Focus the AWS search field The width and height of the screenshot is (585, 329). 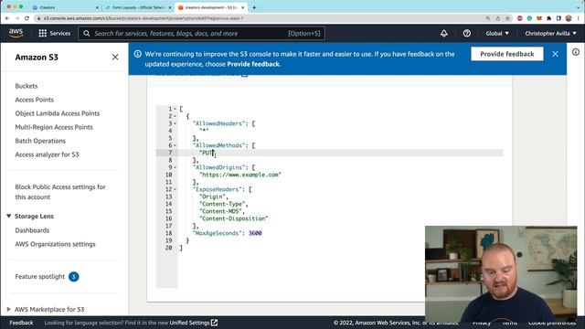click(201, 33)
